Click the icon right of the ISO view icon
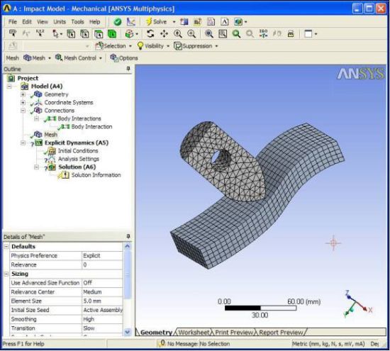This screenshot has height=351, width=390. 277,33
